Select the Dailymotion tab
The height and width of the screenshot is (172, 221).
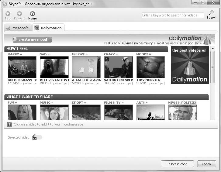[x=48, y=28]
